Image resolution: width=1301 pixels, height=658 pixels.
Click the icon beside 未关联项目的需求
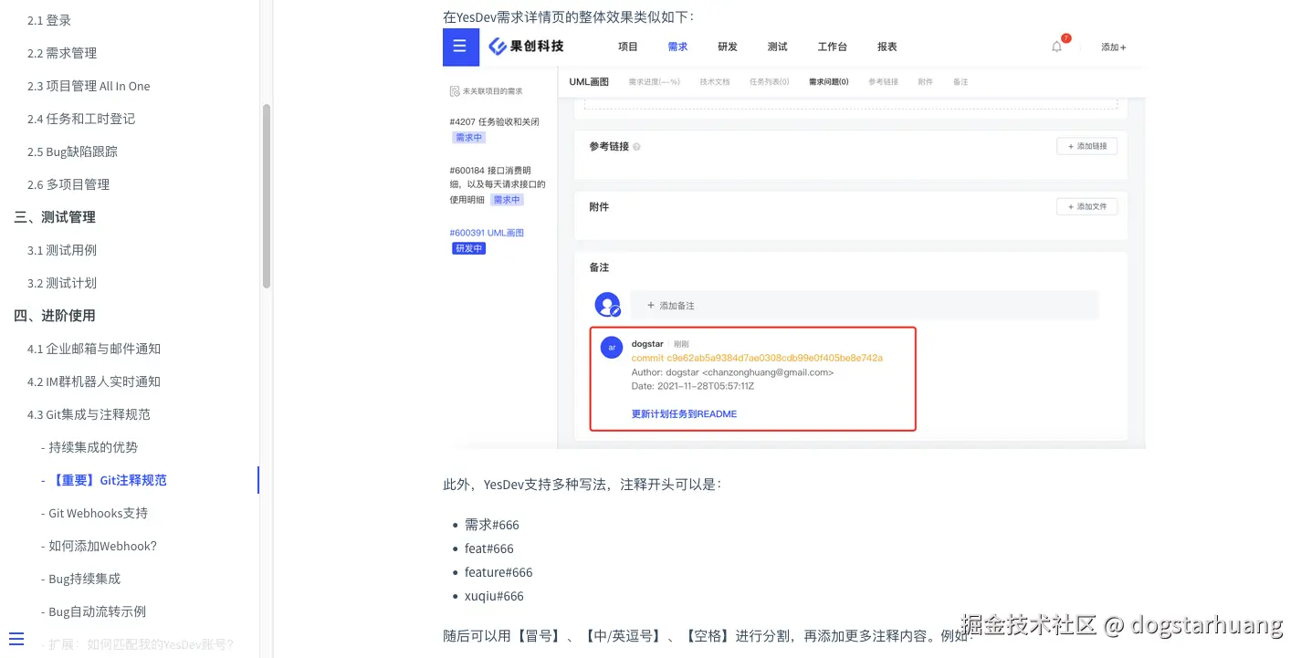455,91
